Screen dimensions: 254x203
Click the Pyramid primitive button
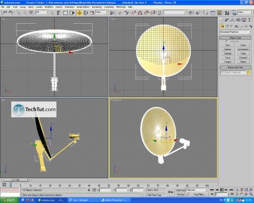[x=243, y=58]
